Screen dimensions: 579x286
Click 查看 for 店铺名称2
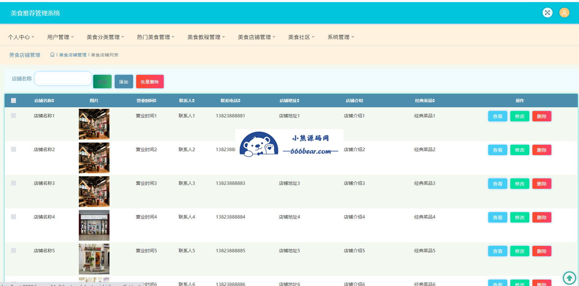498,150
